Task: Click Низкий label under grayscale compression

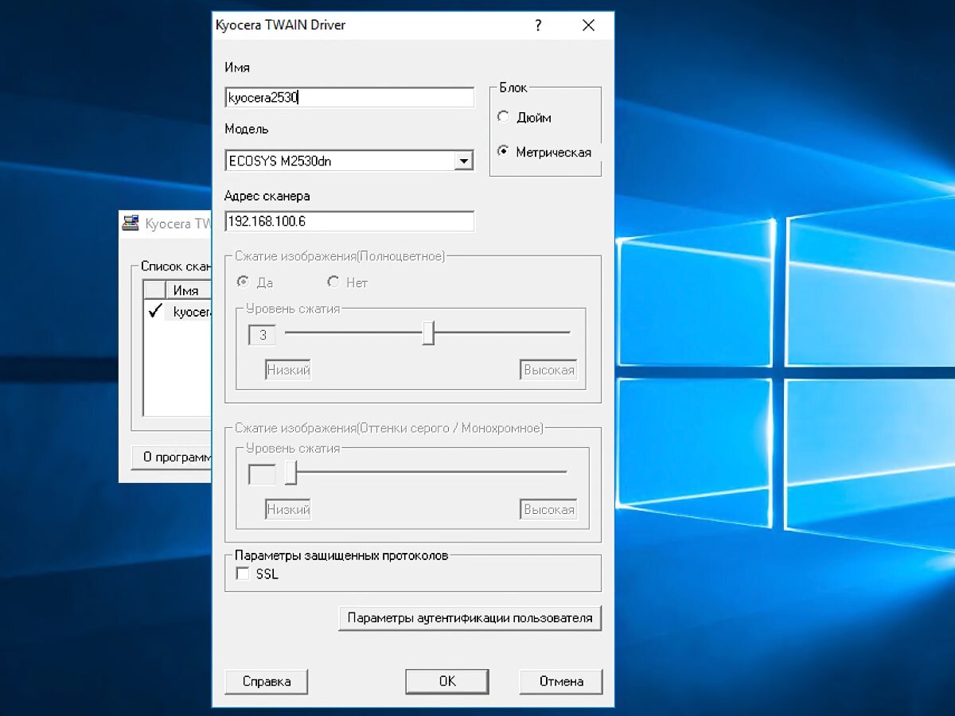Action: click(x=288, y=510)
